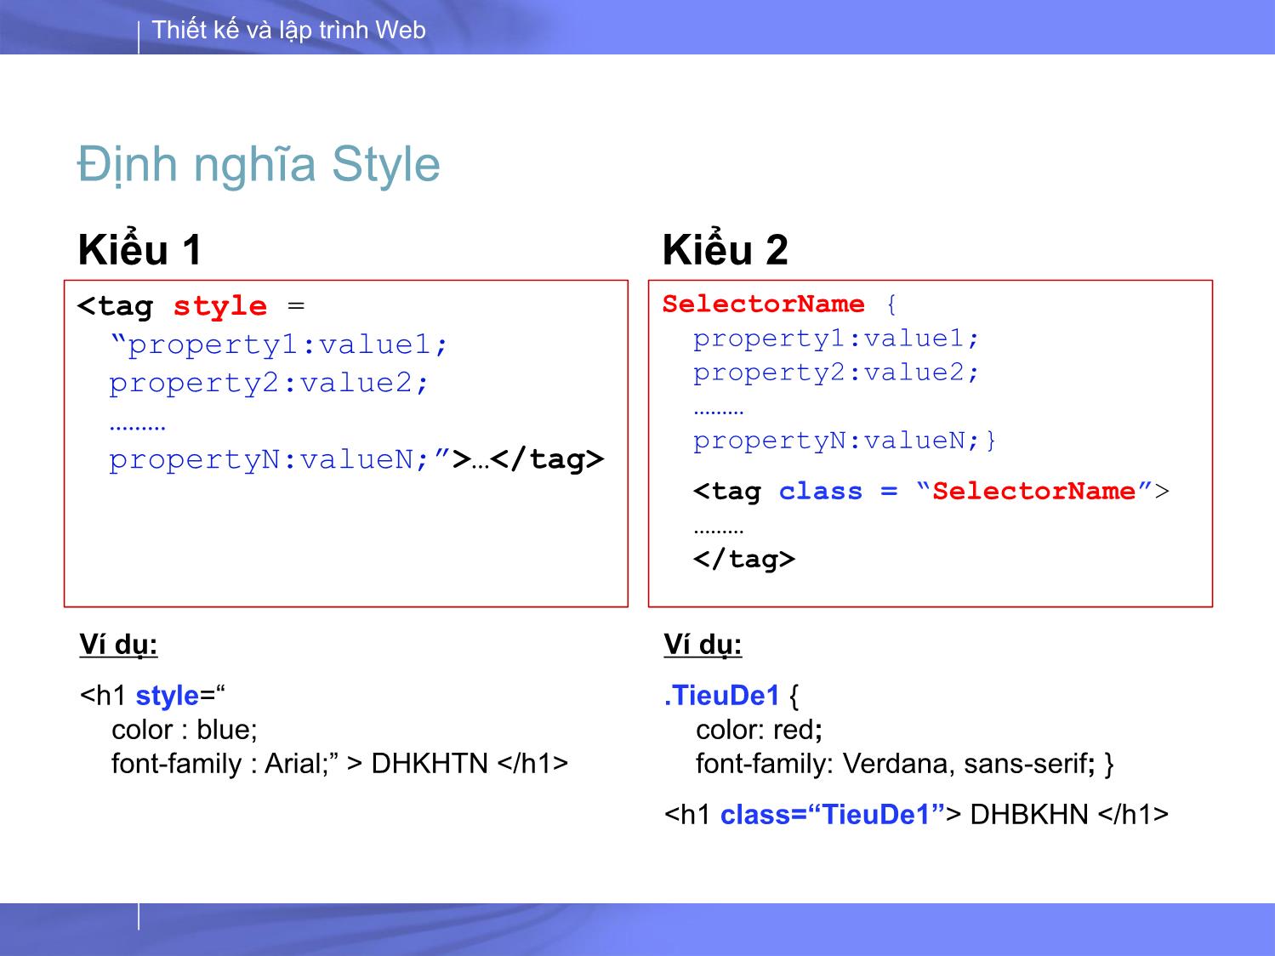Screen dimensions: 1275x956
Task: Click the closing '</tag>' in Kiểu 2 box
Action: (744, 560)
